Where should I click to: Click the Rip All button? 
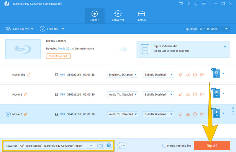pyautogui.click(x=212, y=146)
